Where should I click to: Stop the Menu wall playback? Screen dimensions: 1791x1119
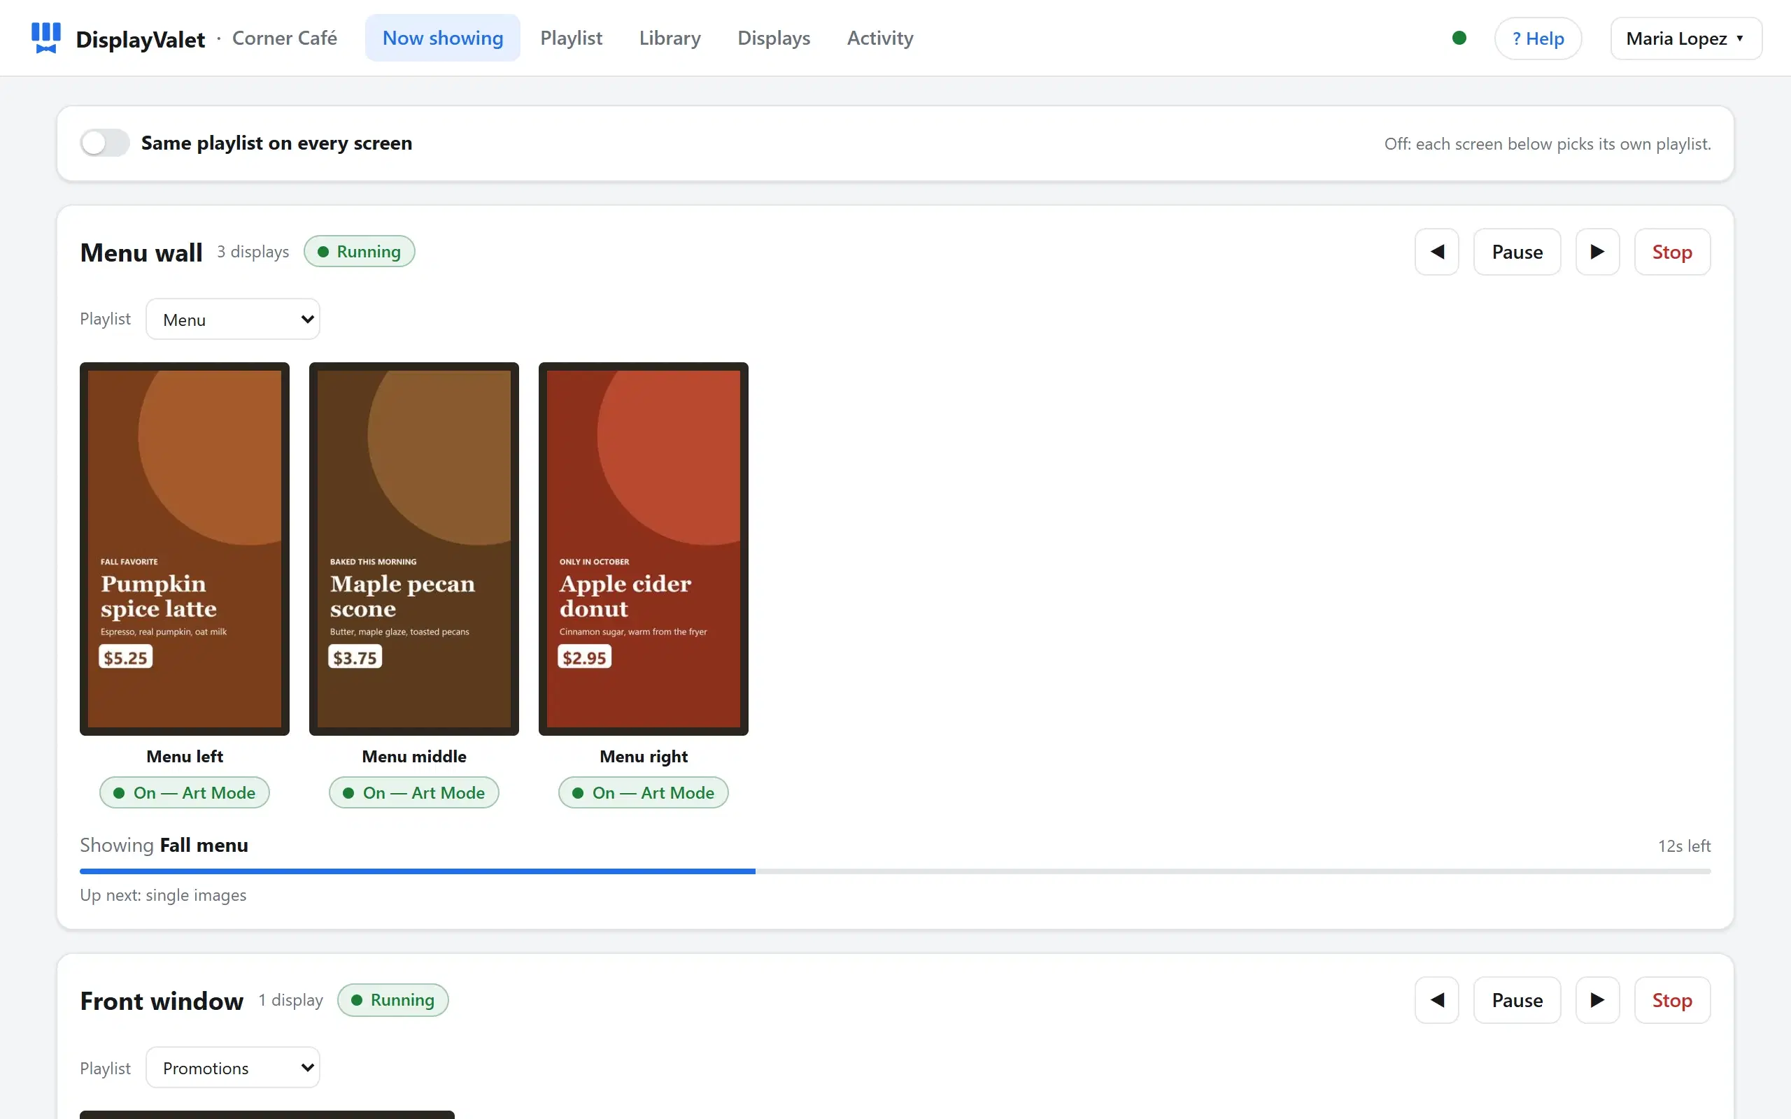point(1672,252)
